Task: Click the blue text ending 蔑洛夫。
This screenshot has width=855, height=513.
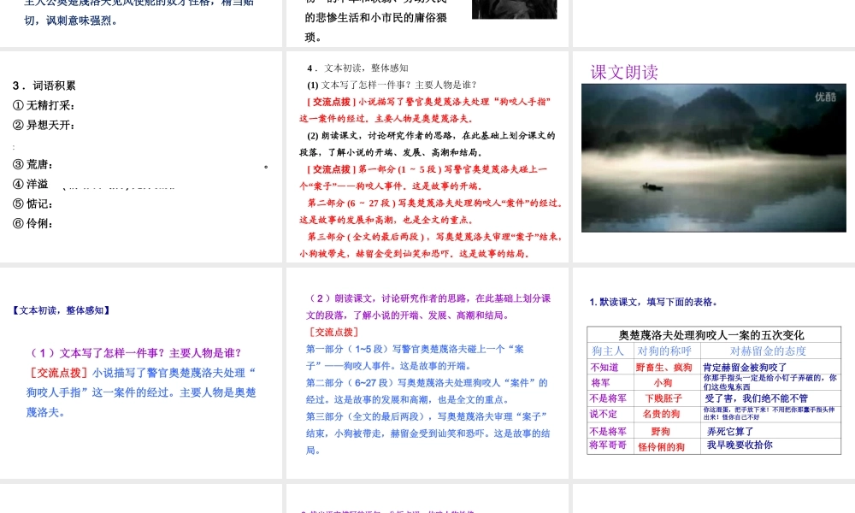Action: click(x=46, y=412)
